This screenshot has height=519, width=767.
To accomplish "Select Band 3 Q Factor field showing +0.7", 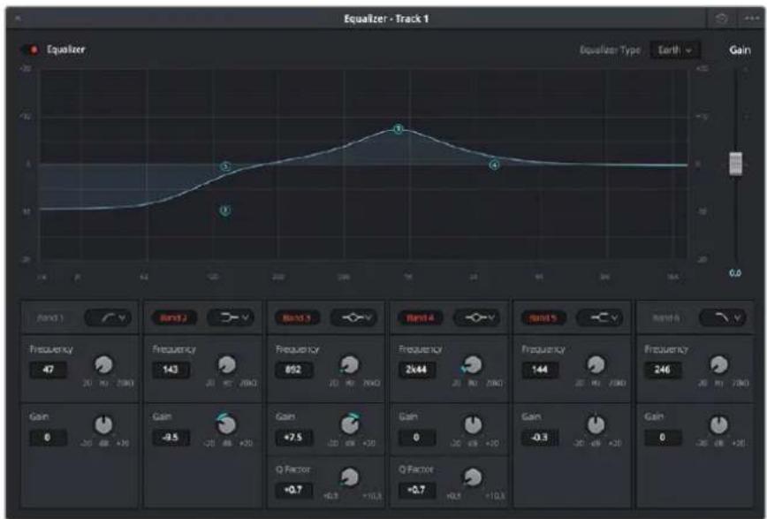I will (x=294, y=490).
